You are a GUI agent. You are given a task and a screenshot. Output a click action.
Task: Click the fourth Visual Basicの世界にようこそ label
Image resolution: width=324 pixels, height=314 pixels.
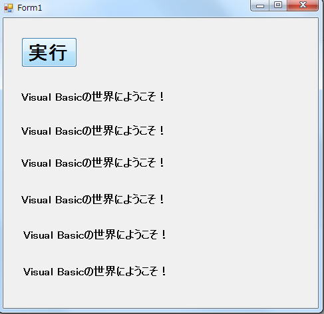(x=92, y=199)
